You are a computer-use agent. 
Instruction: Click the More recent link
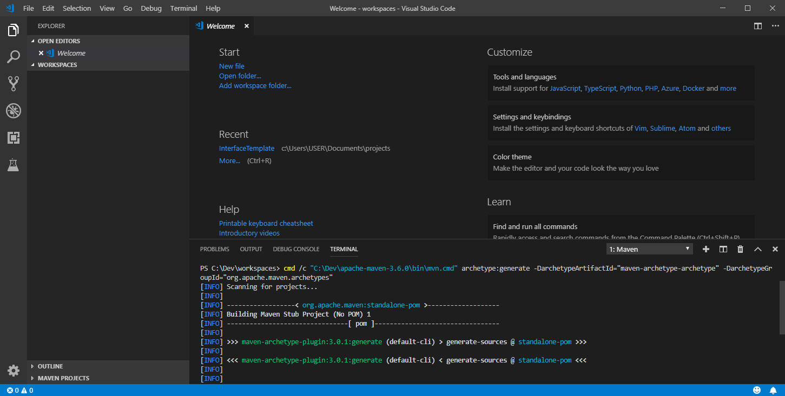coord(229,160)
